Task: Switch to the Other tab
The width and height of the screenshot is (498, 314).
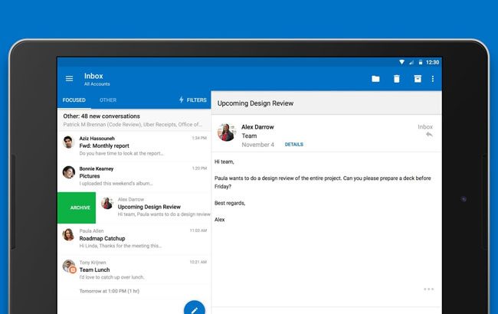Action: [x=108, y=100]
